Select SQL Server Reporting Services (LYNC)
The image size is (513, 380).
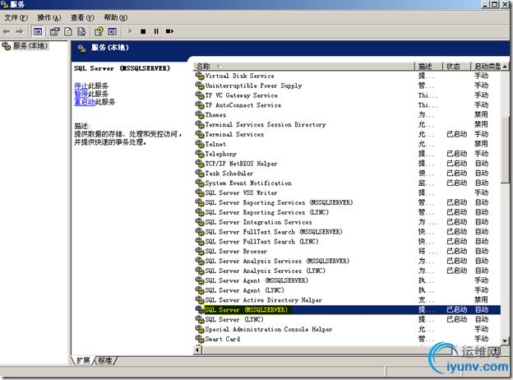click(348, 212)
